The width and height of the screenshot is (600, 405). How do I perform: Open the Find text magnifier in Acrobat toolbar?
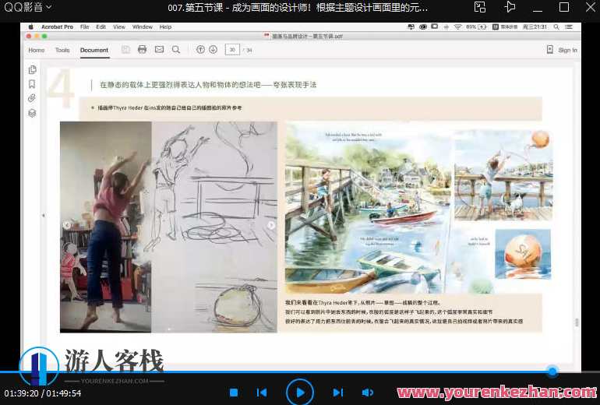pos(176,50)
